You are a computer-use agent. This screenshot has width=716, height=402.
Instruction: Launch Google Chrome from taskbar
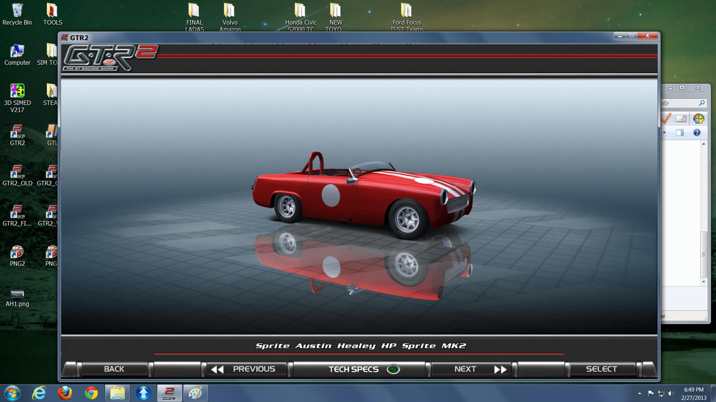91,393
